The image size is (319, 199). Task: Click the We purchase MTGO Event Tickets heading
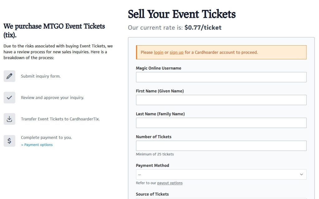tap(54, 26)
